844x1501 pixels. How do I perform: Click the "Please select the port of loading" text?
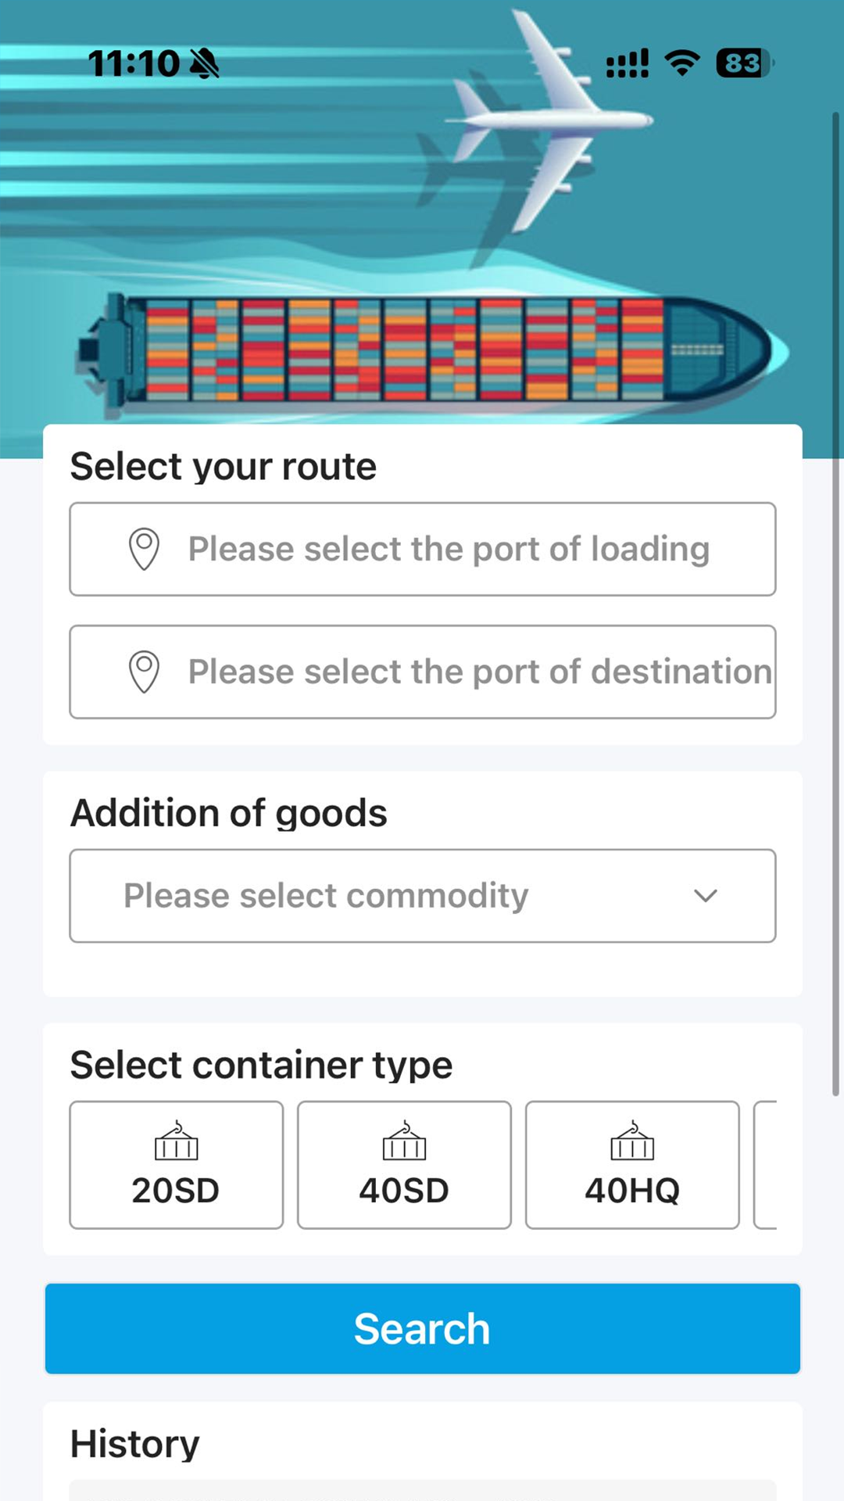(x=449, y=549)
